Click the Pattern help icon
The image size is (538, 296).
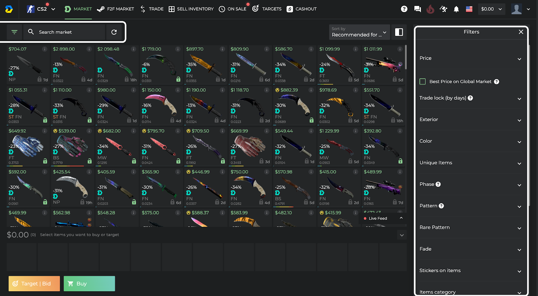(x=441, y=206)
